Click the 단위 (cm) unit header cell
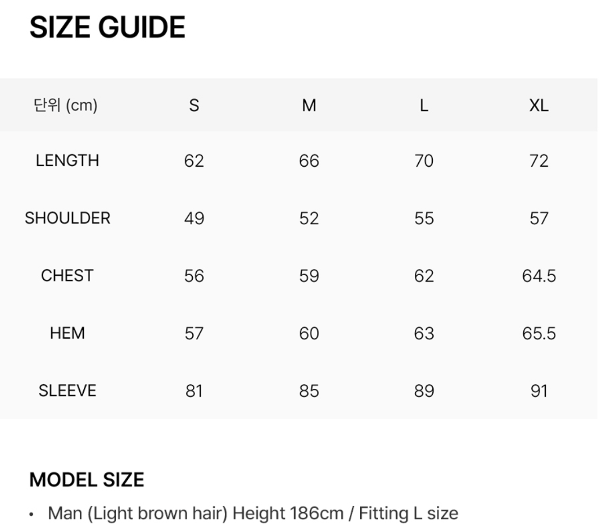616x527 pixels. pos(66,105)
